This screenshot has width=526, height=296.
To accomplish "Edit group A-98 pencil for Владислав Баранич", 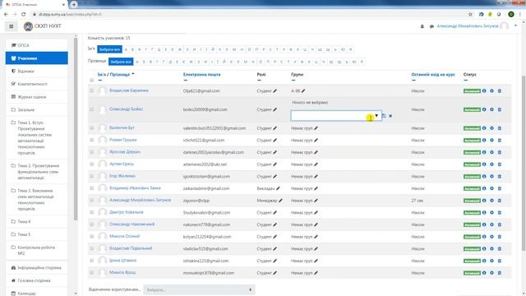I will [303, 91].
